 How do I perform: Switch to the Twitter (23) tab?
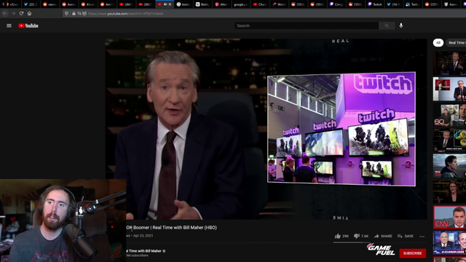[x=31, y=4]
